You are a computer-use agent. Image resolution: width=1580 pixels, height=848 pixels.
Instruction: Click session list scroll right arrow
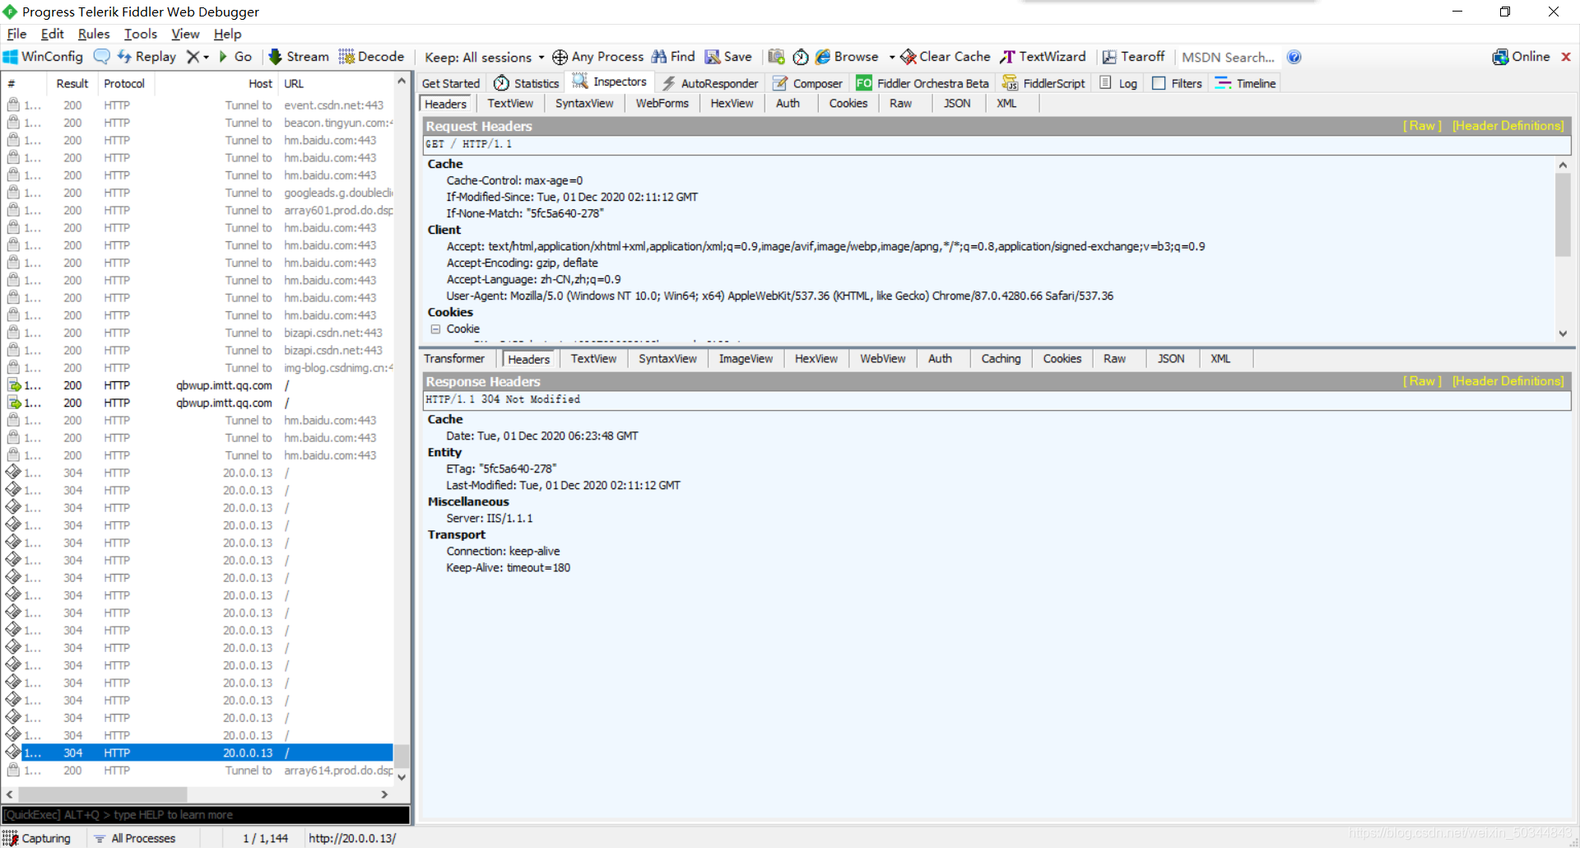tap(384, 794)
